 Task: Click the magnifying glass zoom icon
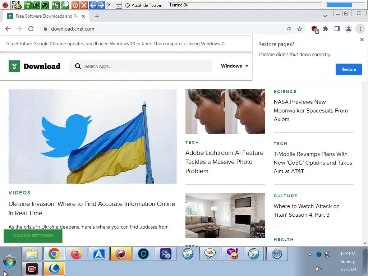(x=65, y=5)
